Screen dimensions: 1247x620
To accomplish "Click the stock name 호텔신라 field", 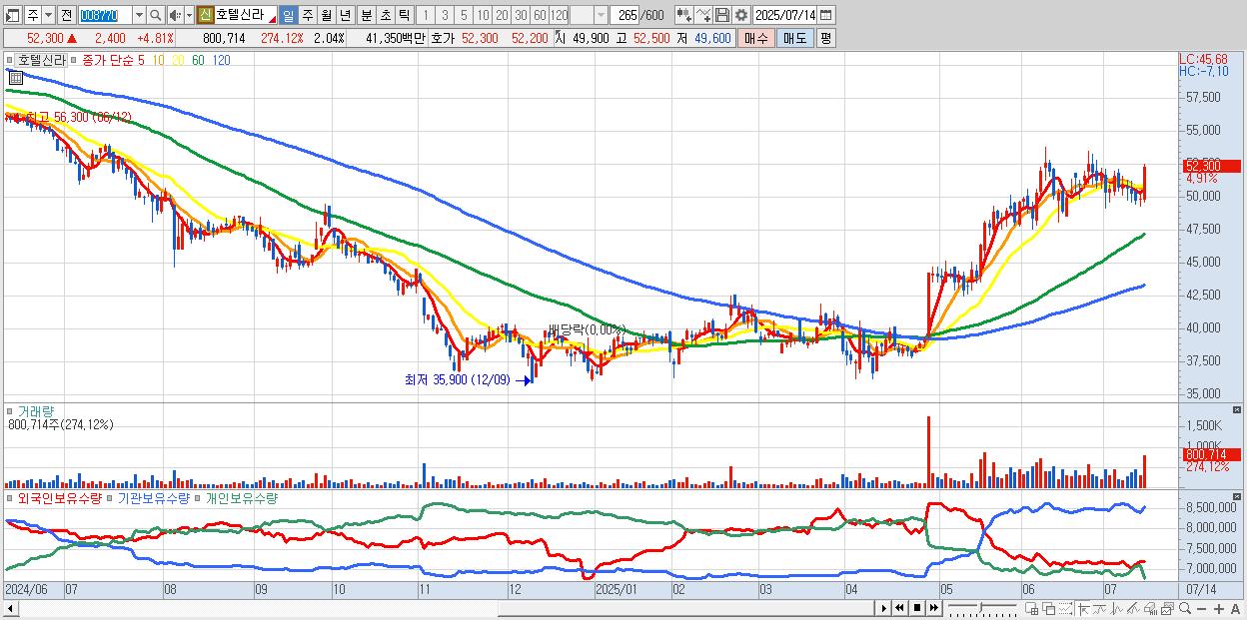I will (245, 15).
